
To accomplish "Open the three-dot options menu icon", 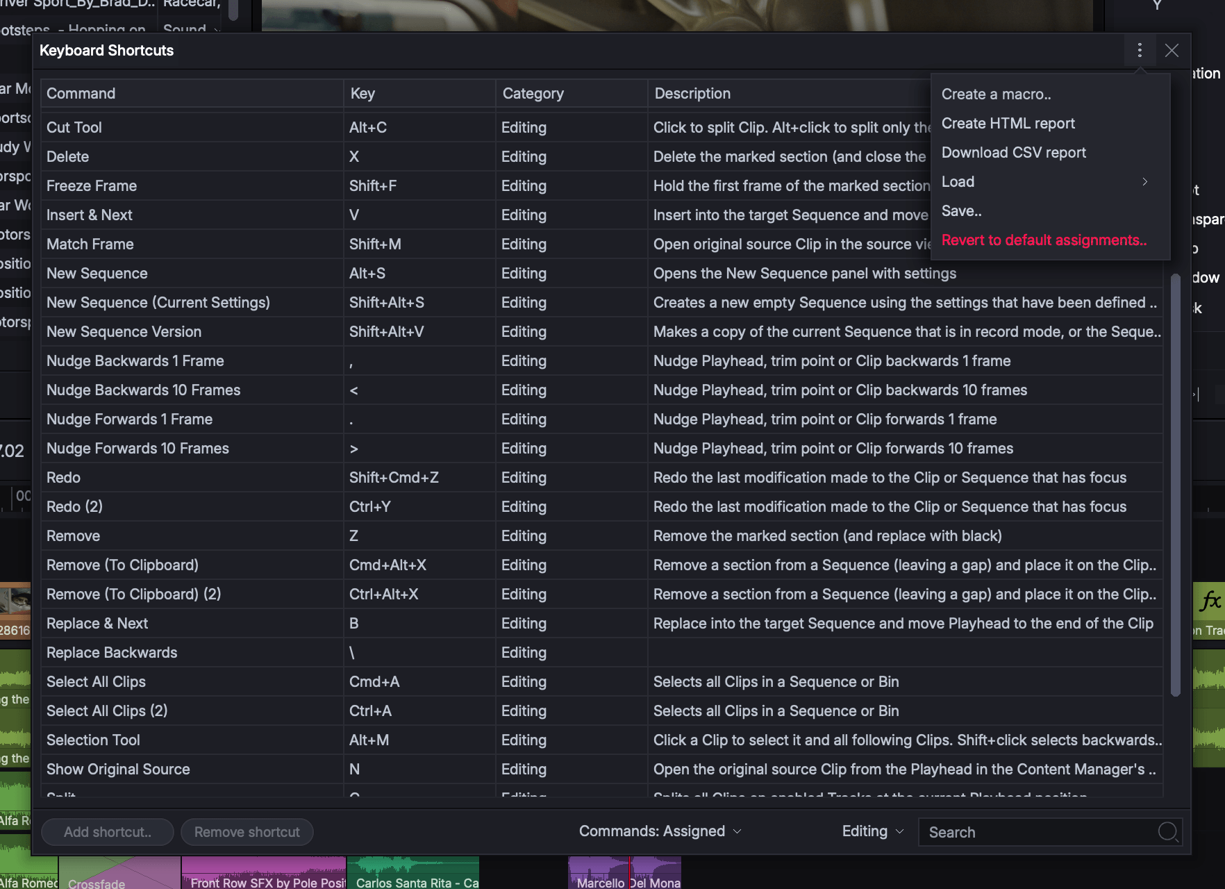I will coord(1140,50).
